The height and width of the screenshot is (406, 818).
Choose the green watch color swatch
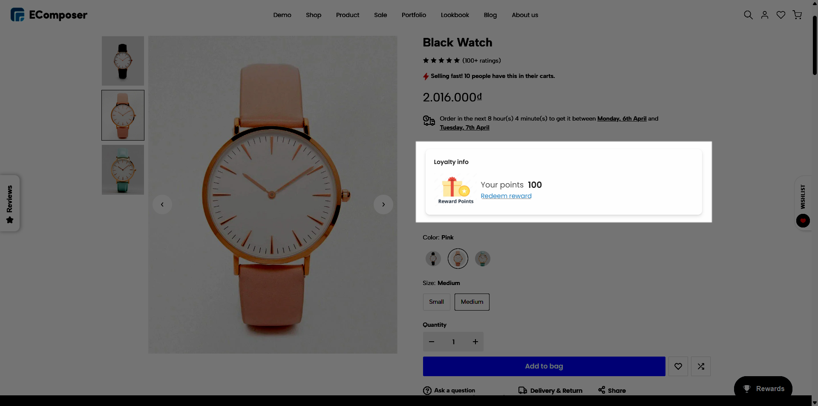click(483, 259)
